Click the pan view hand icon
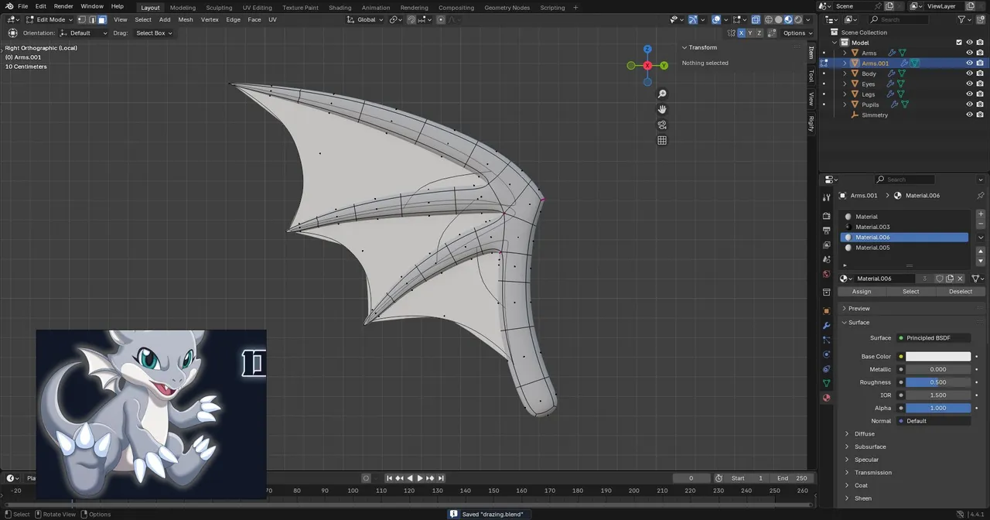This screenshot has height=520, width=990. 662,109
